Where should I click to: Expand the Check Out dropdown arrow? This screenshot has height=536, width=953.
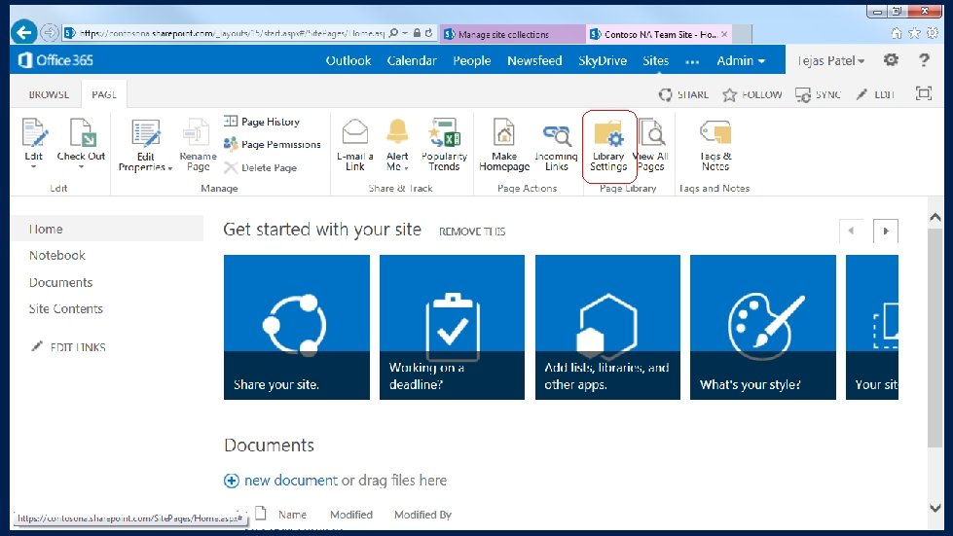click(81, 166)
